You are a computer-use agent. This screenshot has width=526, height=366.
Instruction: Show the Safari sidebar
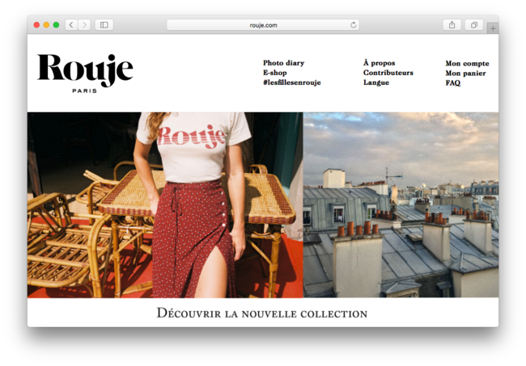coord(104,25)
